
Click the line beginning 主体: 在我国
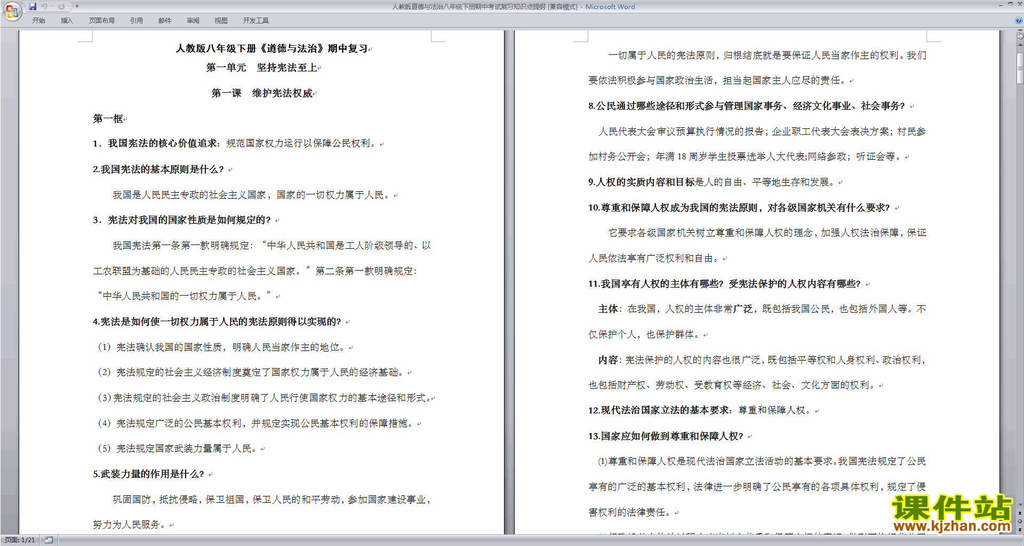[762, 309]
